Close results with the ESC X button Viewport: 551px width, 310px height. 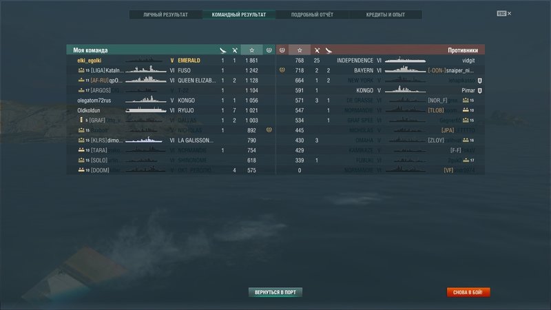504,13
